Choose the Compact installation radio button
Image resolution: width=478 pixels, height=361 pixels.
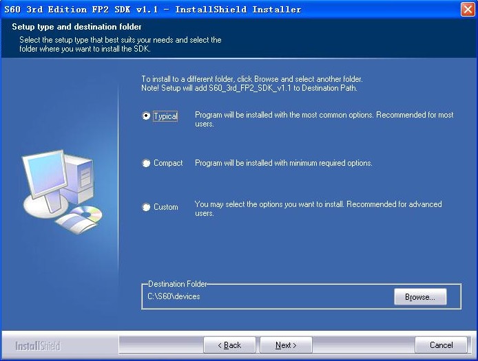[x=146, y=163]
